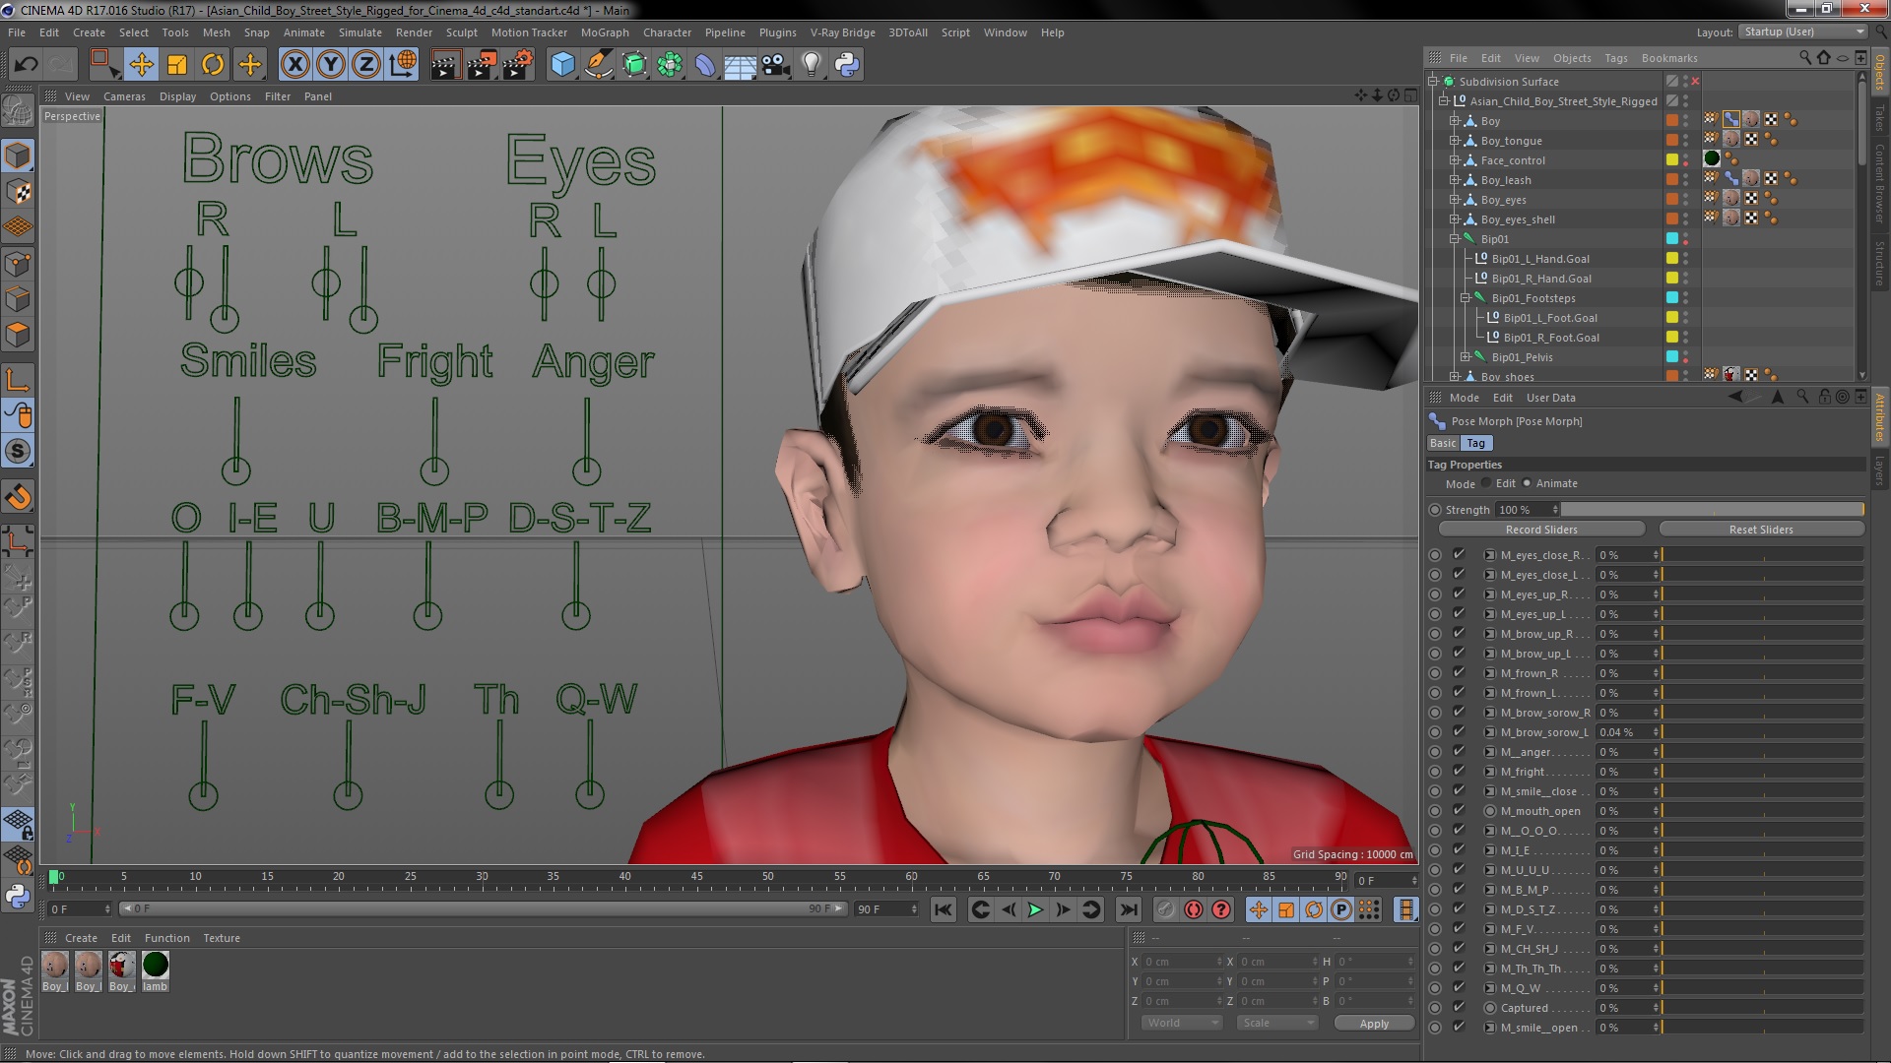Toggle autokeying red button
1891x1063 pixels.
pyautogui.click(x=1194, y=909)
